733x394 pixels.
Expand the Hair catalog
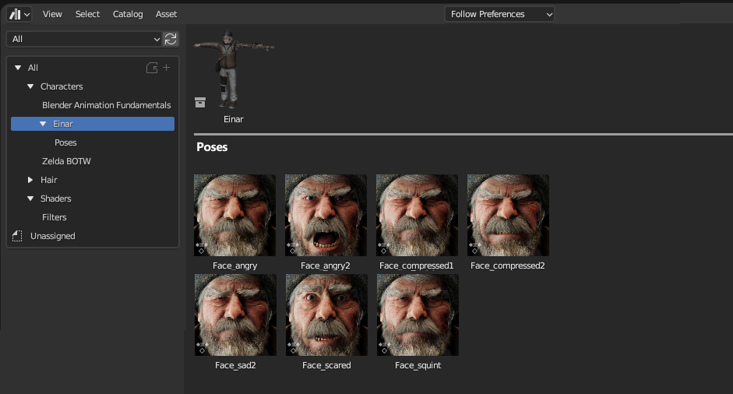[x=30, y=180]
